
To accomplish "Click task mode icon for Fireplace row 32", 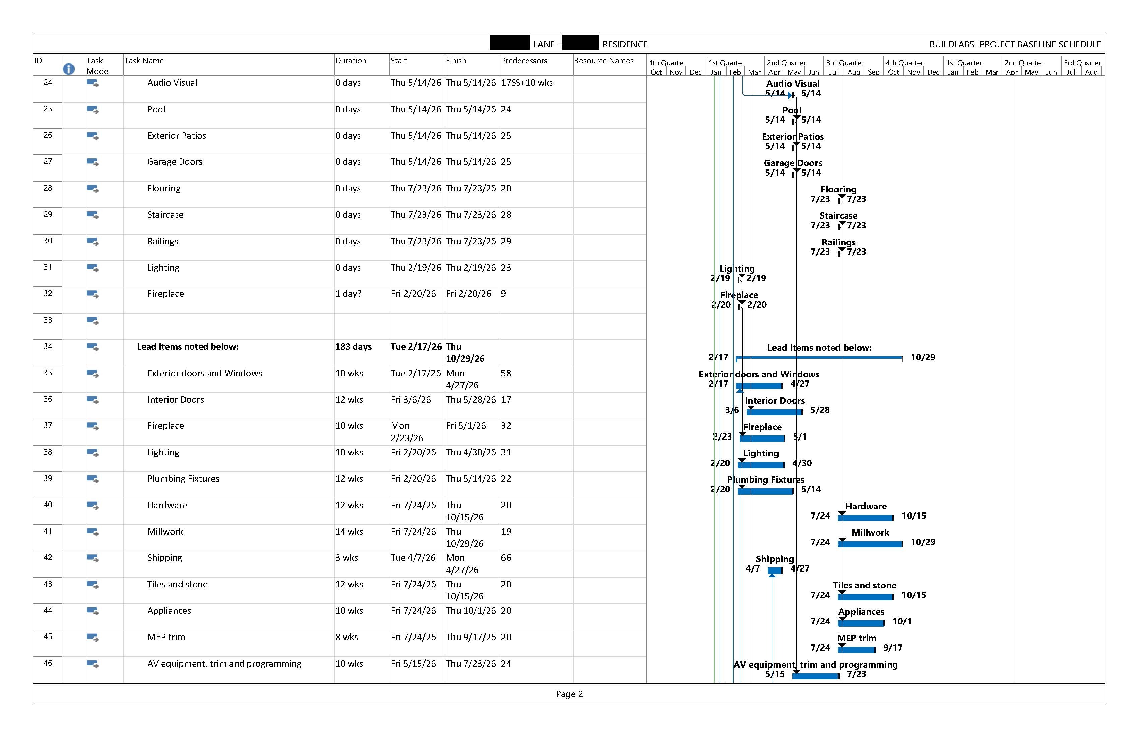I will 92,294.
